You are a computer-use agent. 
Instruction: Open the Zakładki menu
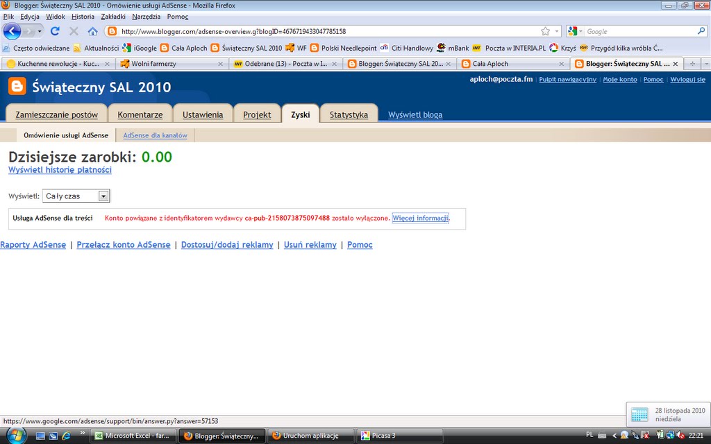(113, 17)
